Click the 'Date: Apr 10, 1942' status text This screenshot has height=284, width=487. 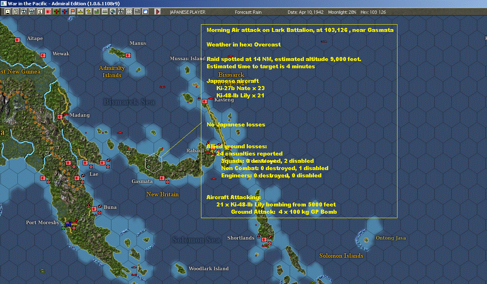(305, 12)
